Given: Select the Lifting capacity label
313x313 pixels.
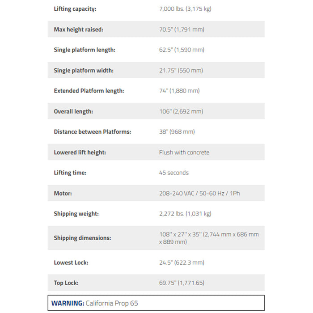Looking at the screenshot, I should coord(75,9).
